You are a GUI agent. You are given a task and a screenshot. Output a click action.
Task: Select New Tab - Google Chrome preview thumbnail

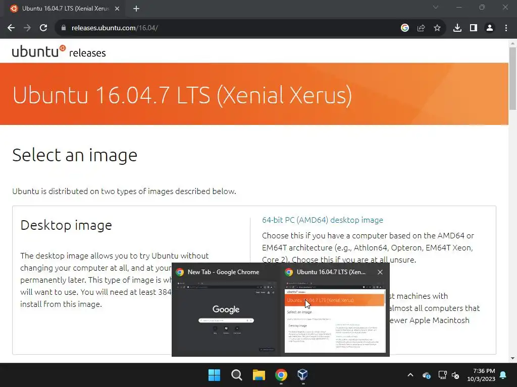226,317
